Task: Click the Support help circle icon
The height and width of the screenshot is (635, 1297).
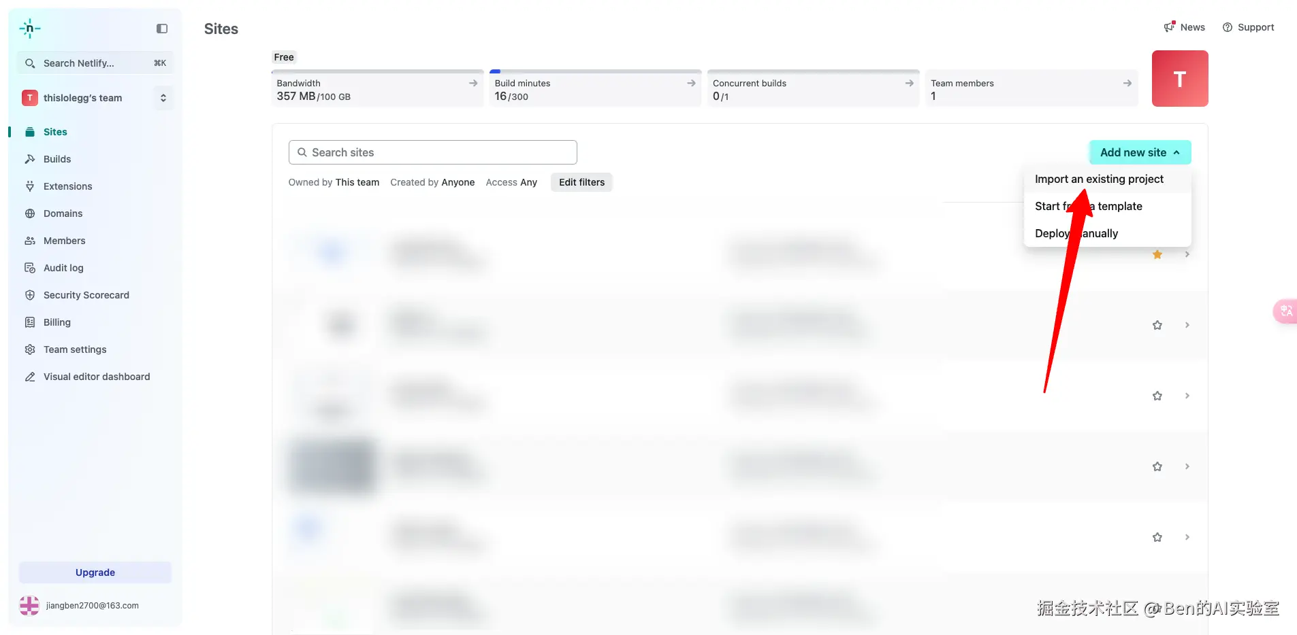Action: pos(1228,27)
